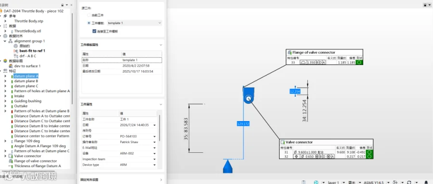
Task: Click the trash bin icon in status bar
Action: [x=304, y=183]
